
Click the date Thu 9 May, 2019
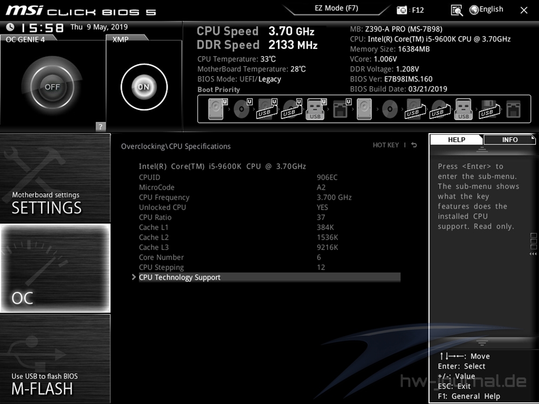tap(99, 27)
